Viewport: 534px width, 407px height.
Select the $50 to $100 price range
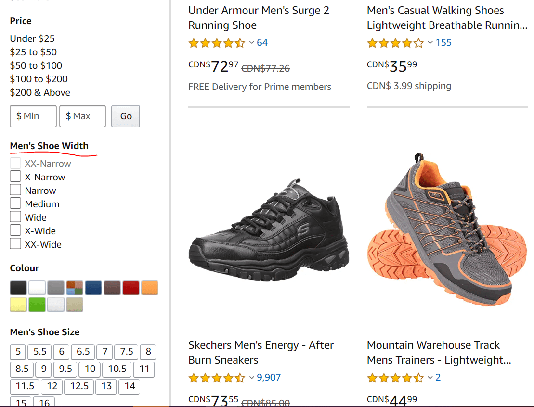(x=36, y=65)
